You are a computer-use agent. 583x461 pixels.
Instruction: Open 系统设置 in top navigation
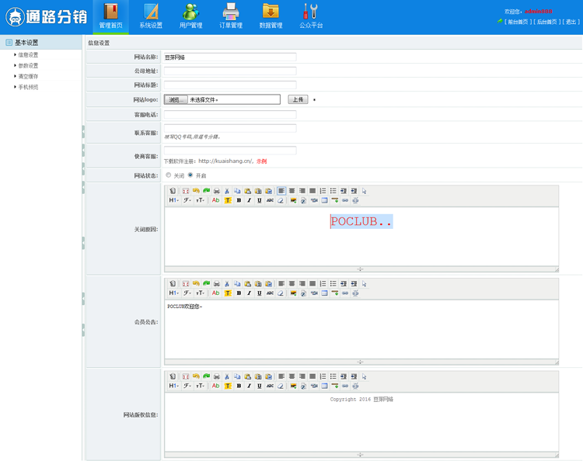click(151, 16)
